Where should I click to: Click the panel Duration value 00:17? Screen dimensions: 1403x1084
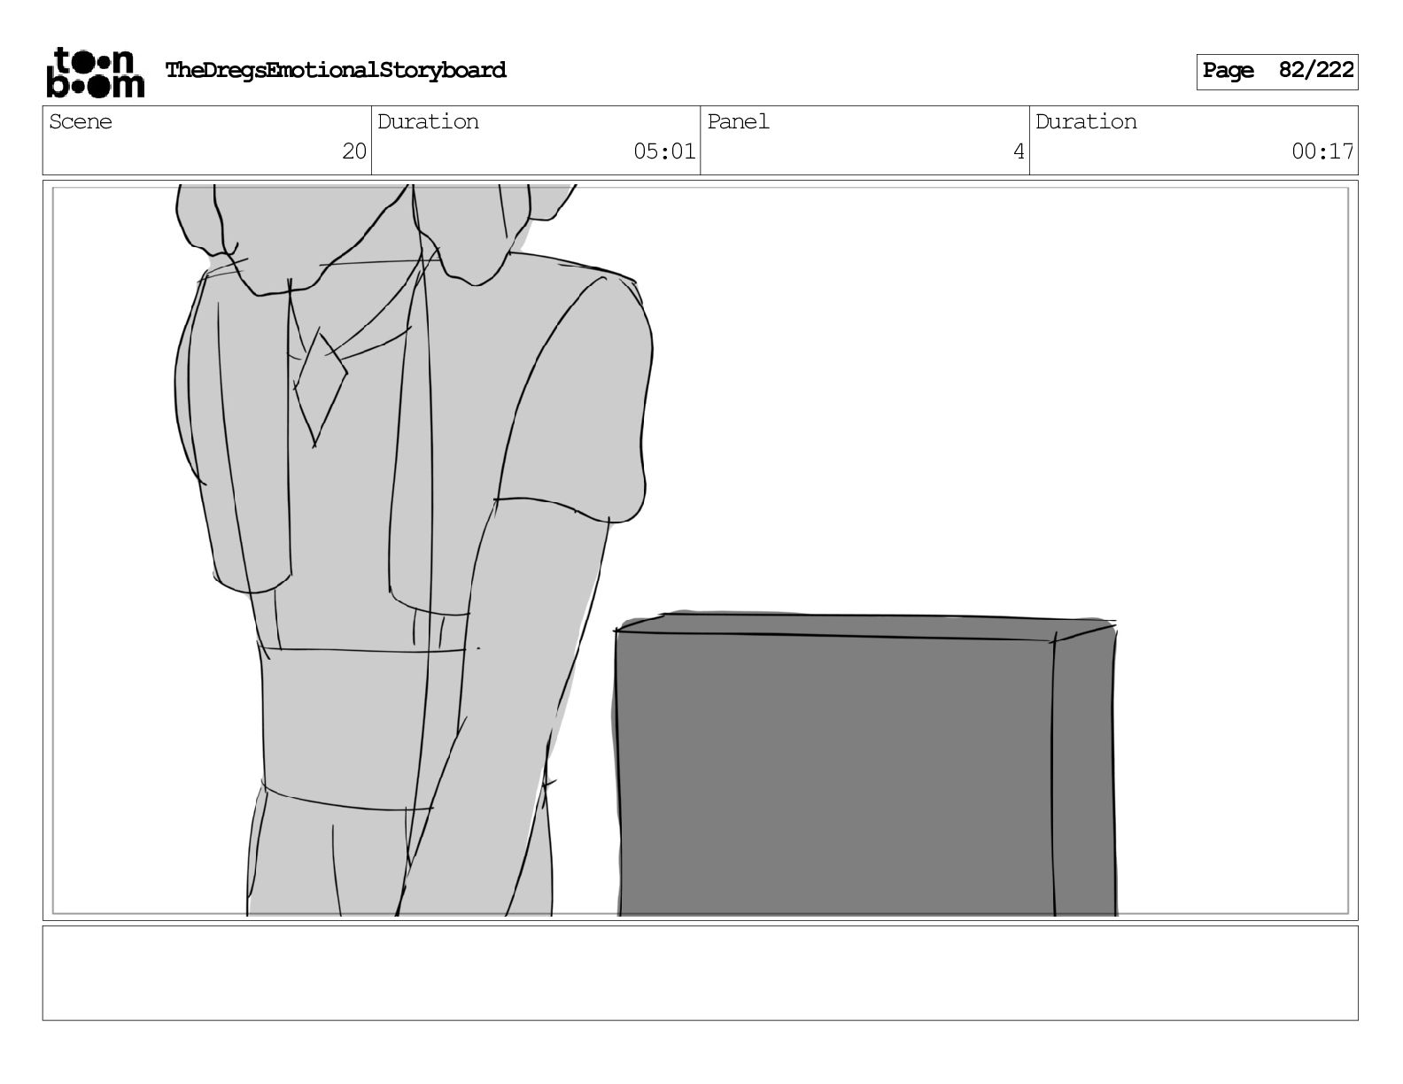(1322, 151)
